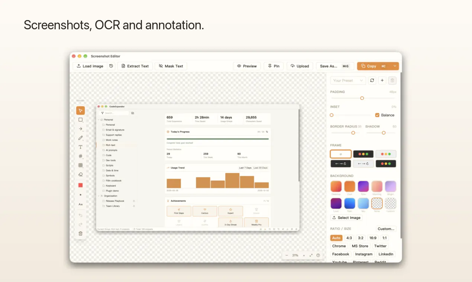
Task: Zoom in with the plus icon
Action: coord(304,255)
